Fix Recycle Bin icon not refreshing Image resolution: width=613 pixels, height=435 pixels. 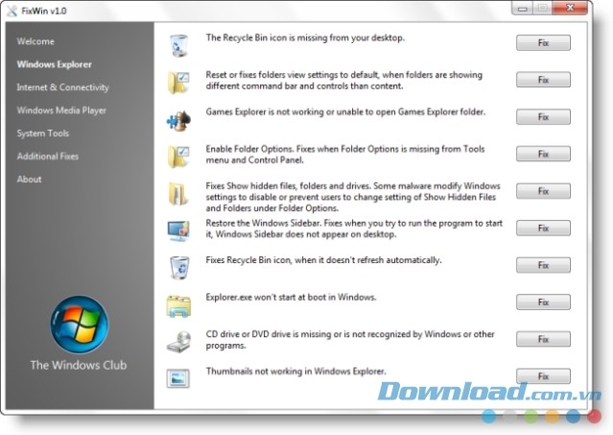point(543,265)
